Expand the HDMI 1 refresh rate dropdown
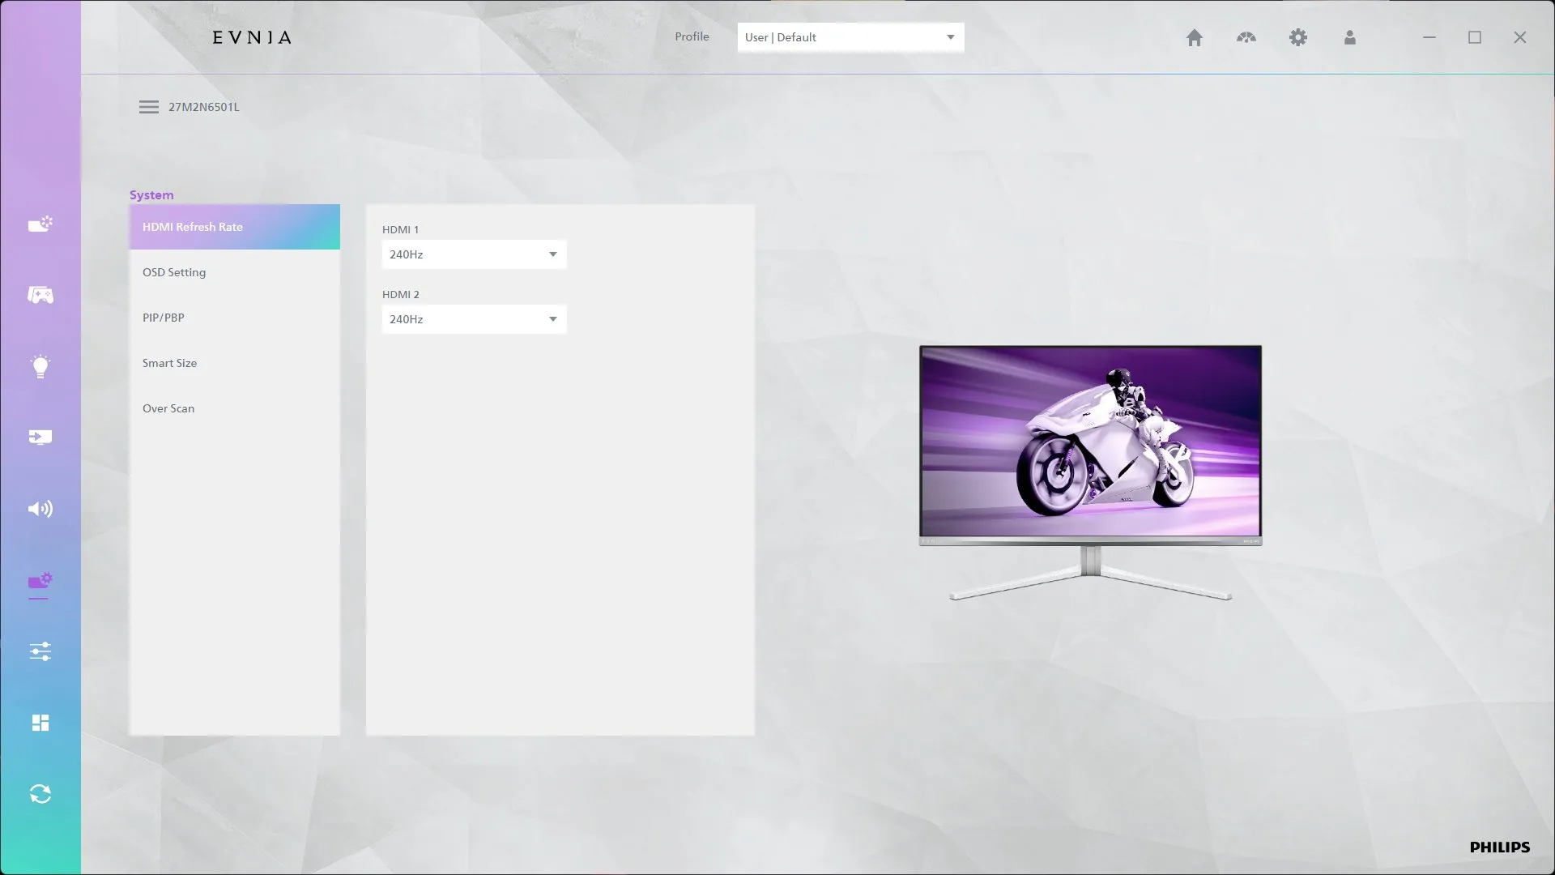 click(474, 254)
